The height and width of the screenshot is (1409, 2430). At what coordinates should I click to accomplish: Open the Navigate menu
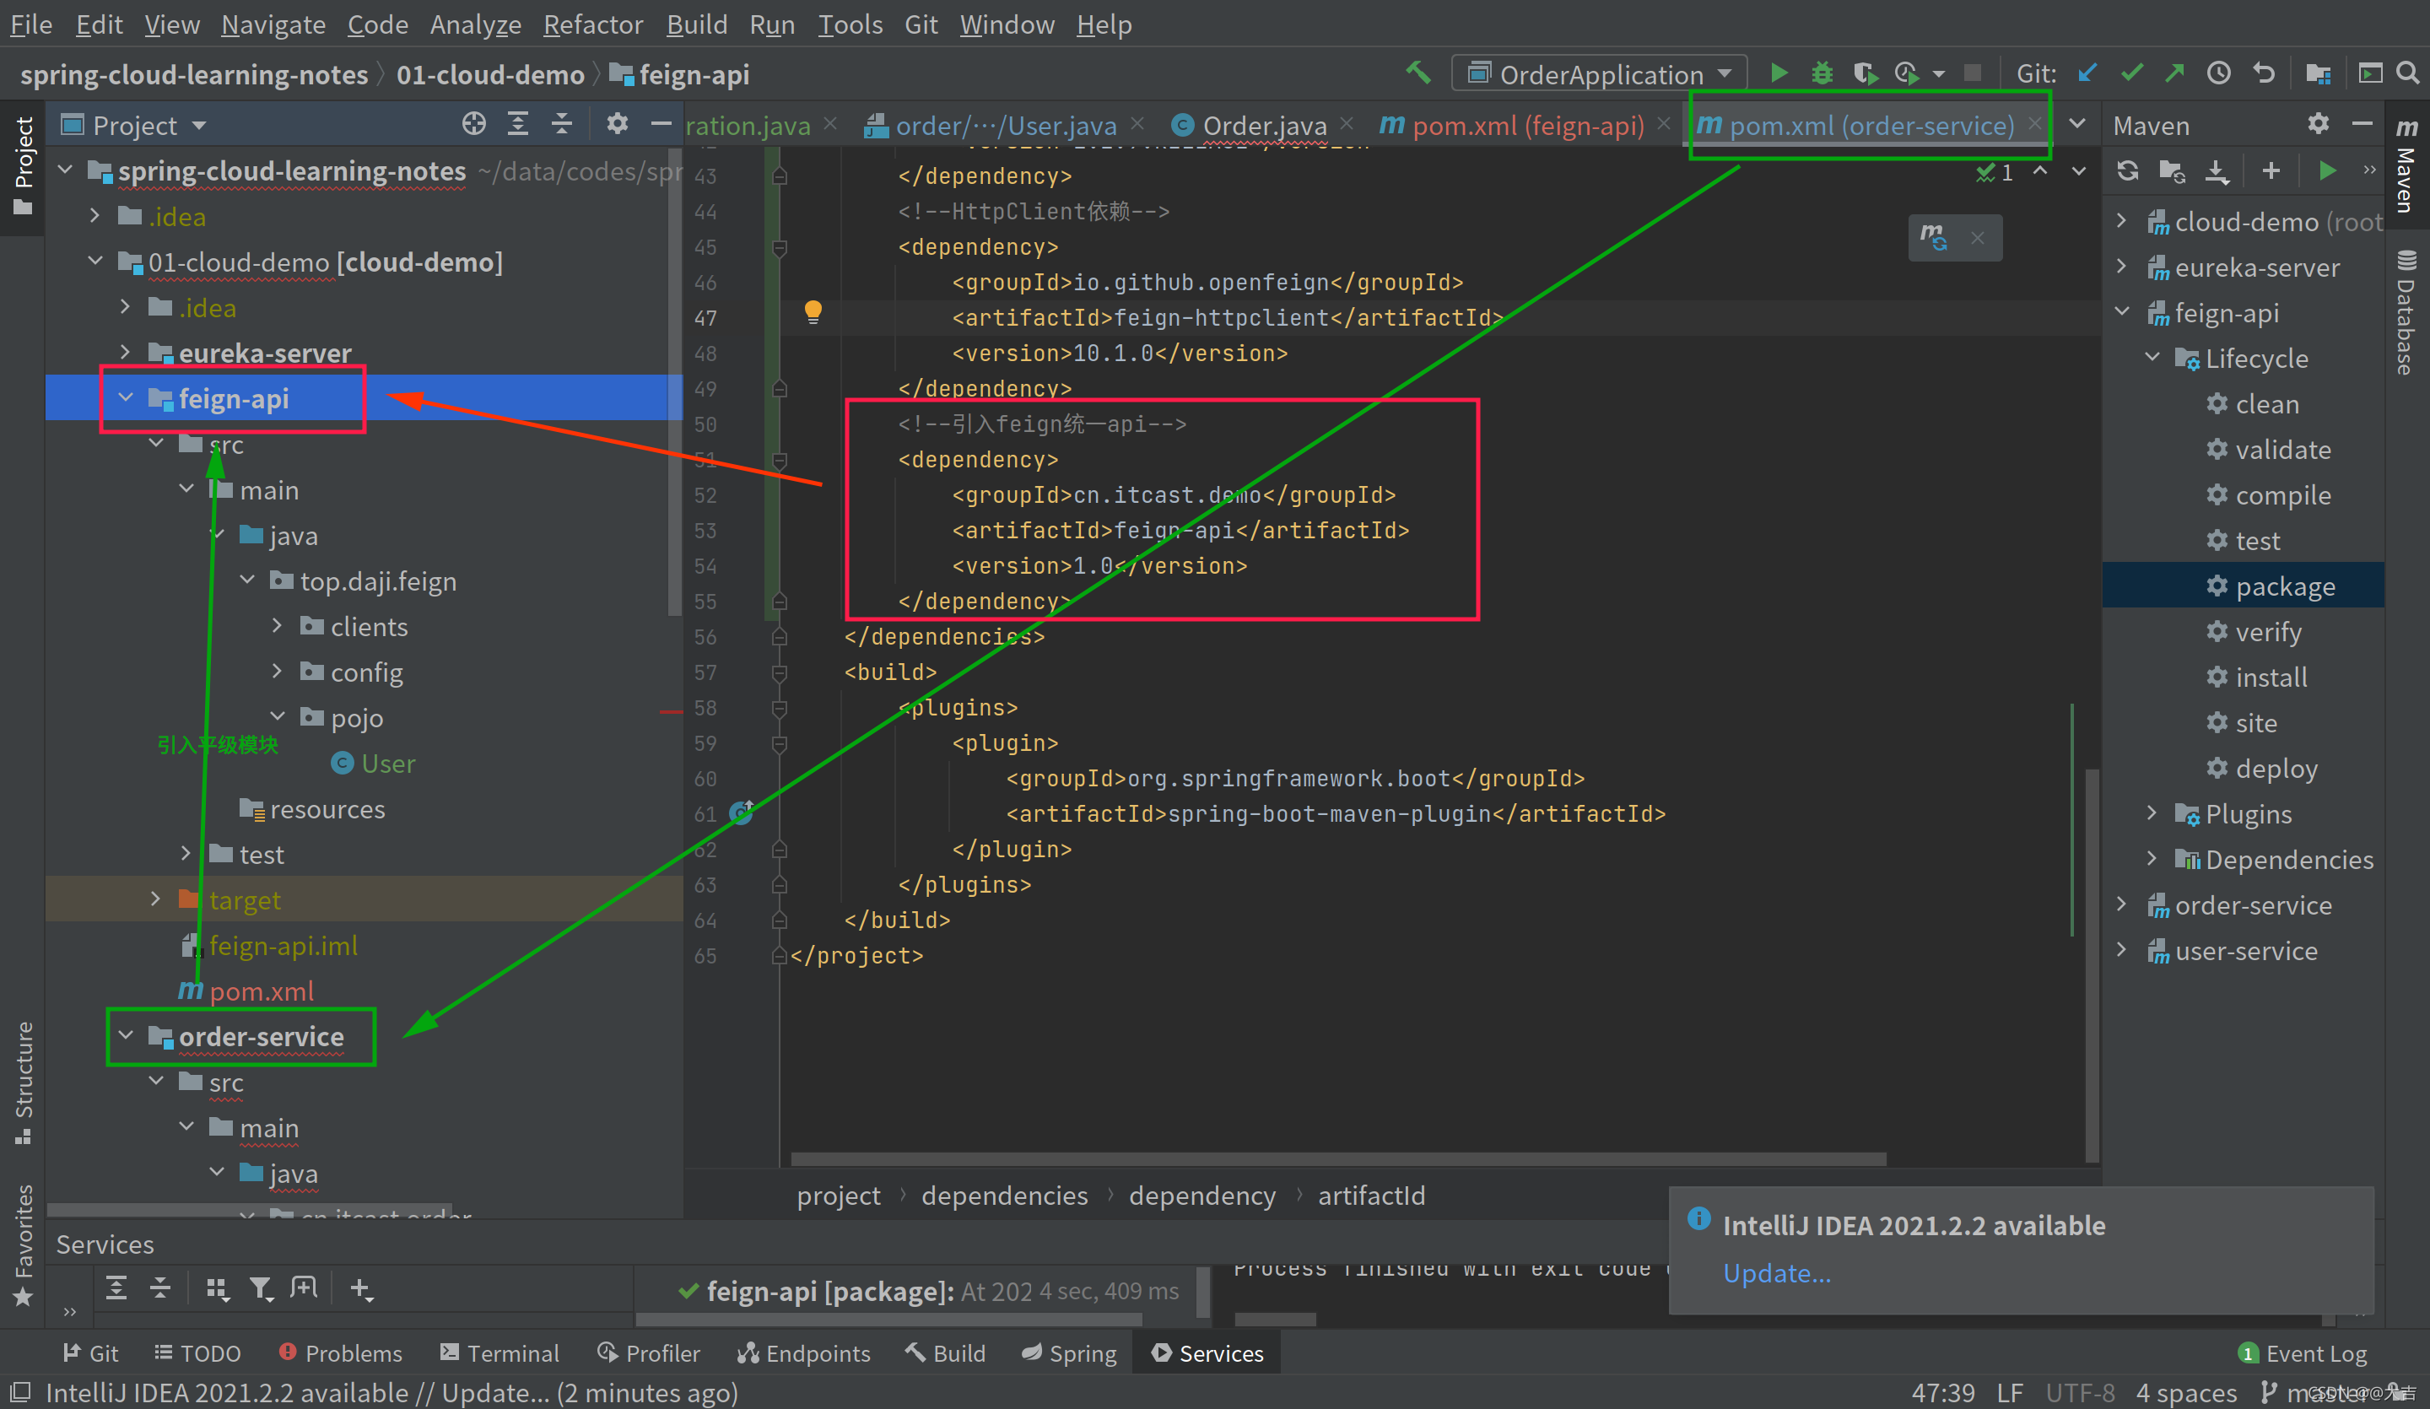click(x=273, y=24)
